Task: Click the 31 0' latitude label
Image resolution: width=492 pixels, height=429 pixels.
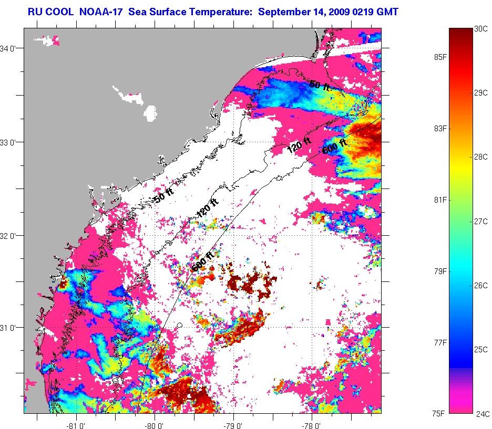Action: (x=7, y=328)
